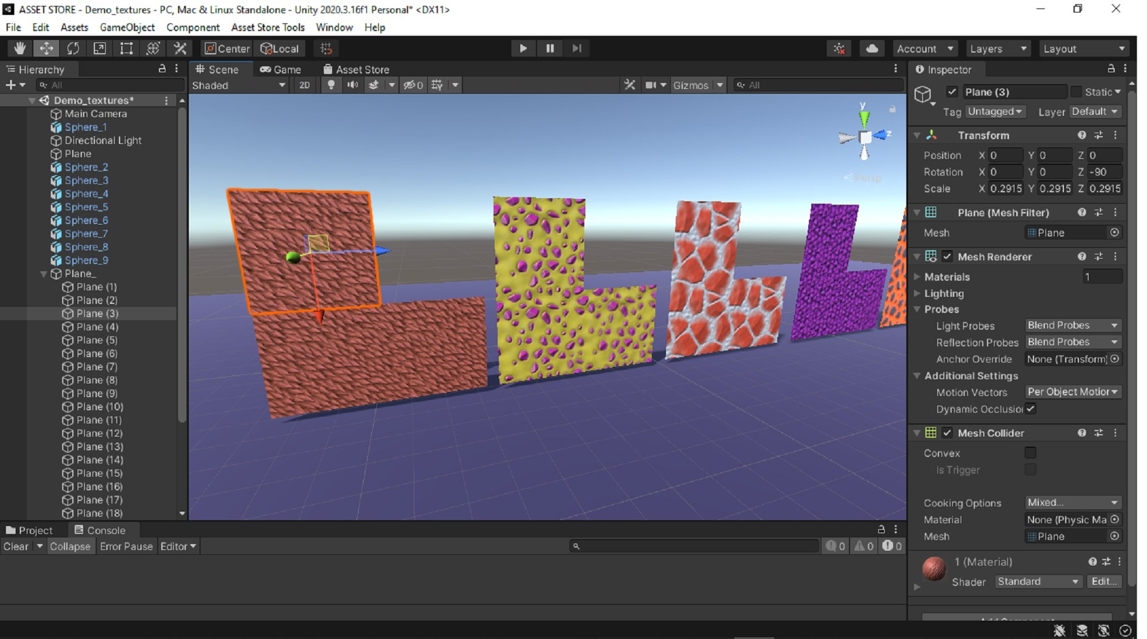Click the Play button
This screenshot has width=1147, height=639.
[523, 48]
